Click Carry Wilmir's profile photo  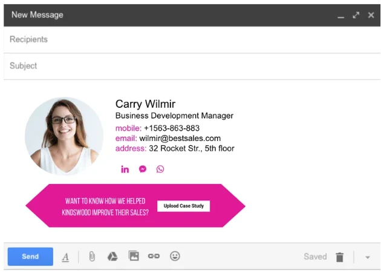[64, 136]
